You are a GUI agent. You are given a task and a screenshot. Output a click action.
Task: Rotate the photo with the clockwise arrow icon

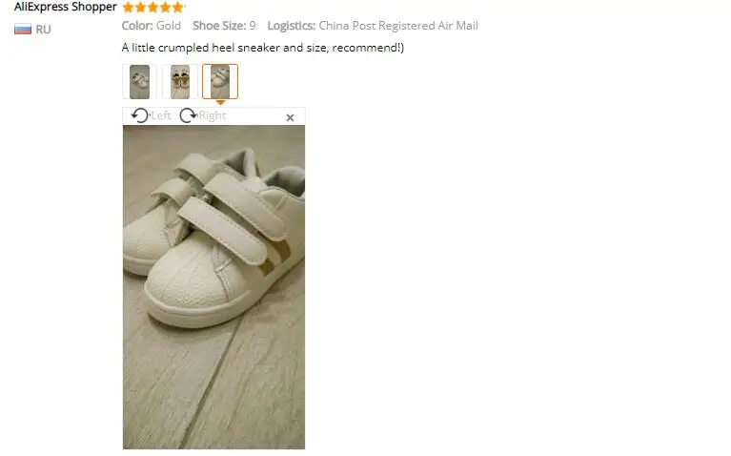tap(188, 115)
